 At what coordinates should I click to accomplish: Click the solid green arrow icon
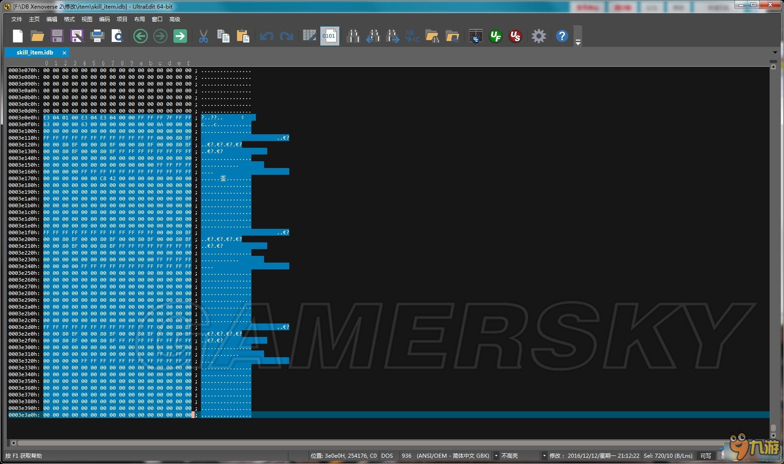tap(180, 36)
